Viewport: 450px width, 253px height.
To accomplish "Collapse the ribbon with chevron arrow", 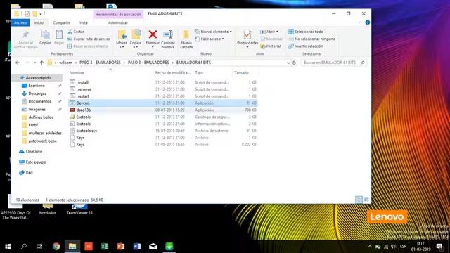I will tap(360, 22).
